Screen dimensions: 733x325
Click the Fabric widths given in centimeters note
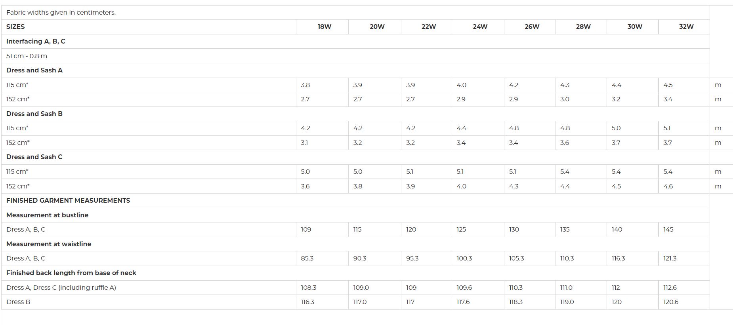61,12
